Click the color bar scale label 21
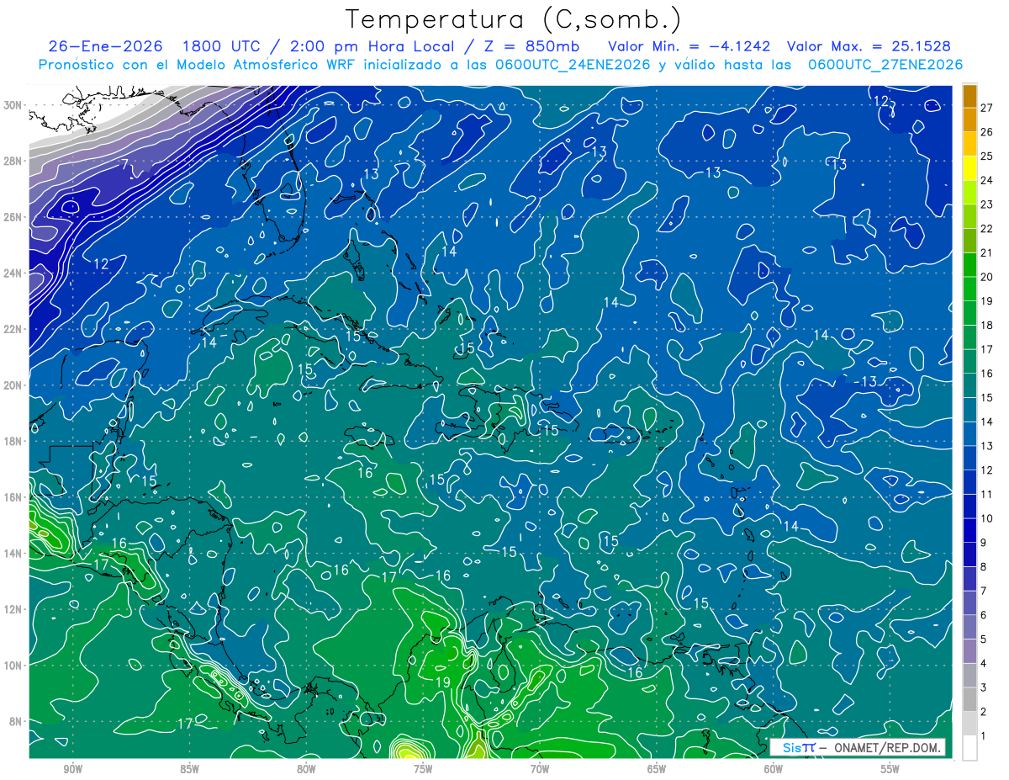The height and width of the screenshot is (780, 1009). pos(987,252)
